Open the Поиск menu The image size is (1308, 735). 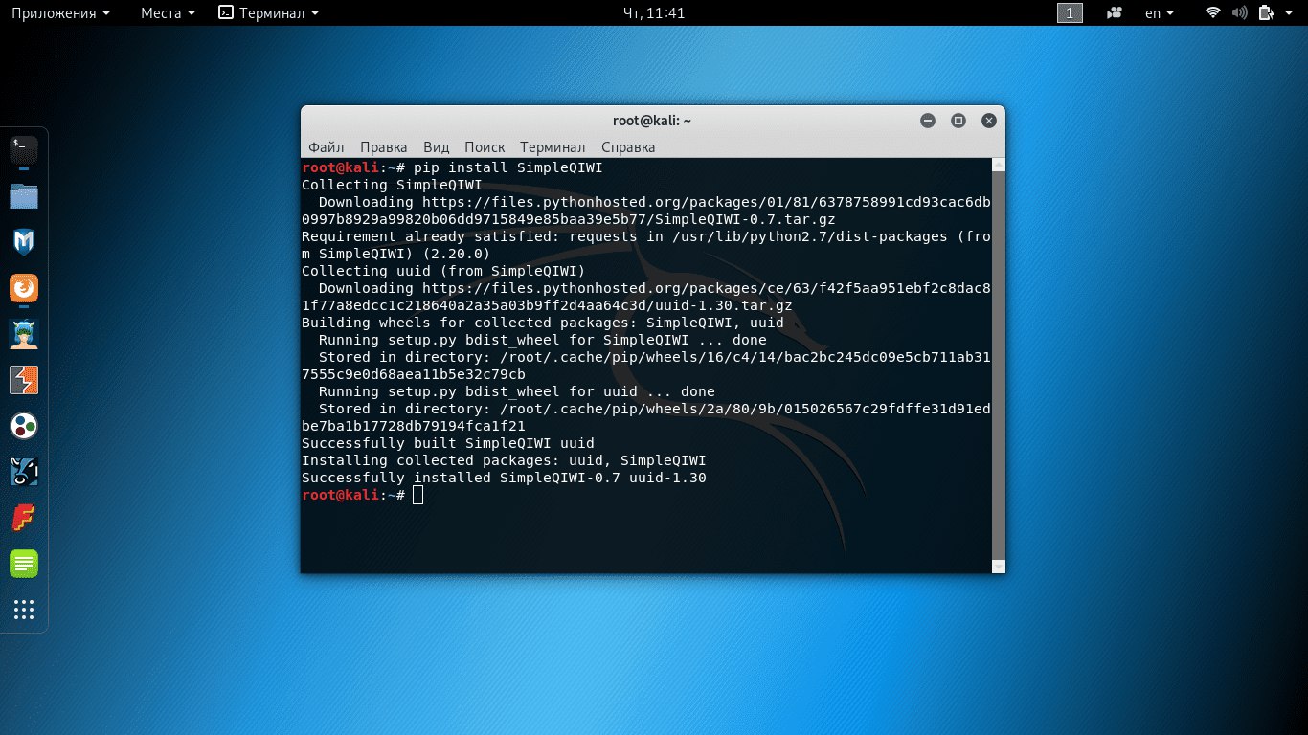[x=485, y=147]
